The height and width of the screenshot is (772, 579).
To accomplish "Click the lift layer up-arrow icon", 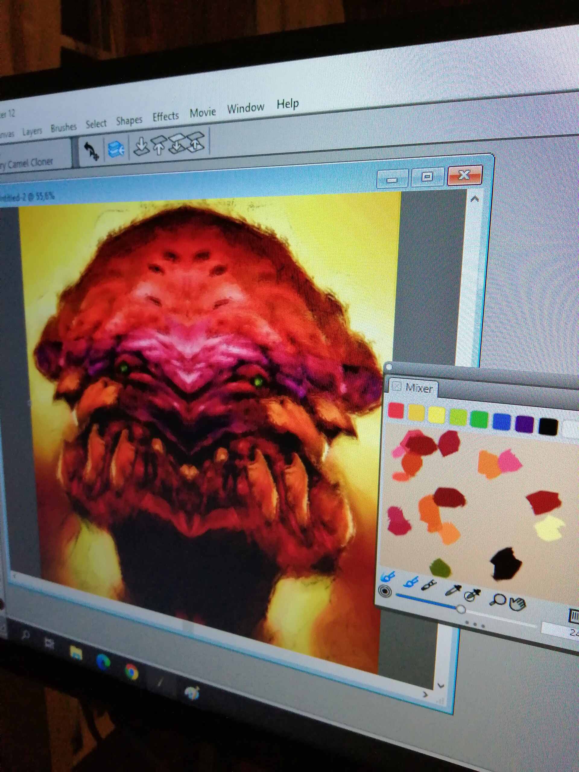I will (159, 145).
